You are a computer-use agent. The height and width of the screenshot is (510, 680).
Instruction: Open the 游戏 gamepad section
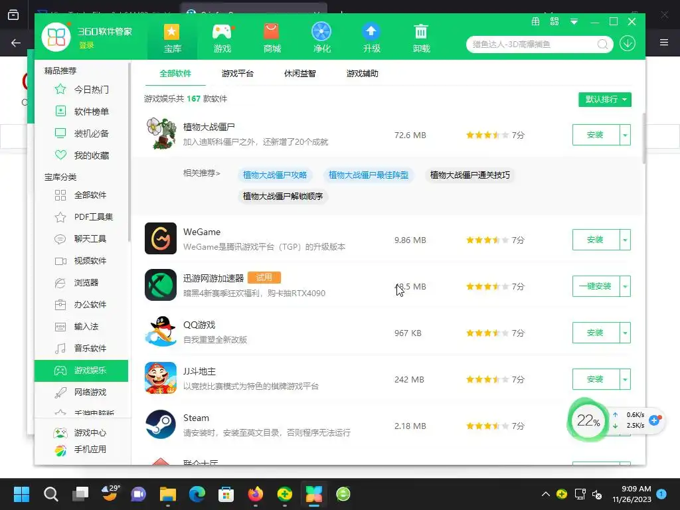[222, 38]
